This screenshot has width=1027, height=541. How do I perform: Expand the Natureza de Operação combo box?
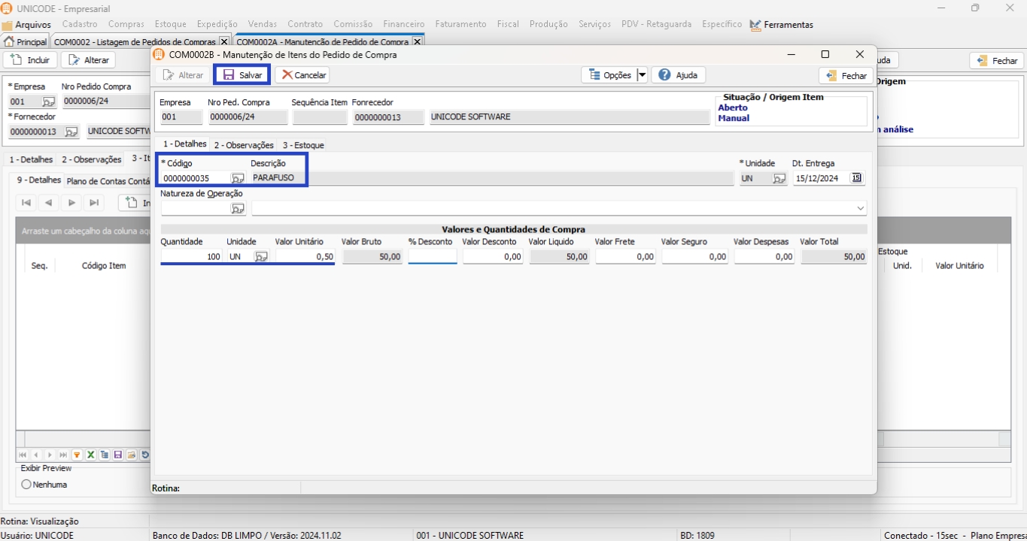coord(860,209)
